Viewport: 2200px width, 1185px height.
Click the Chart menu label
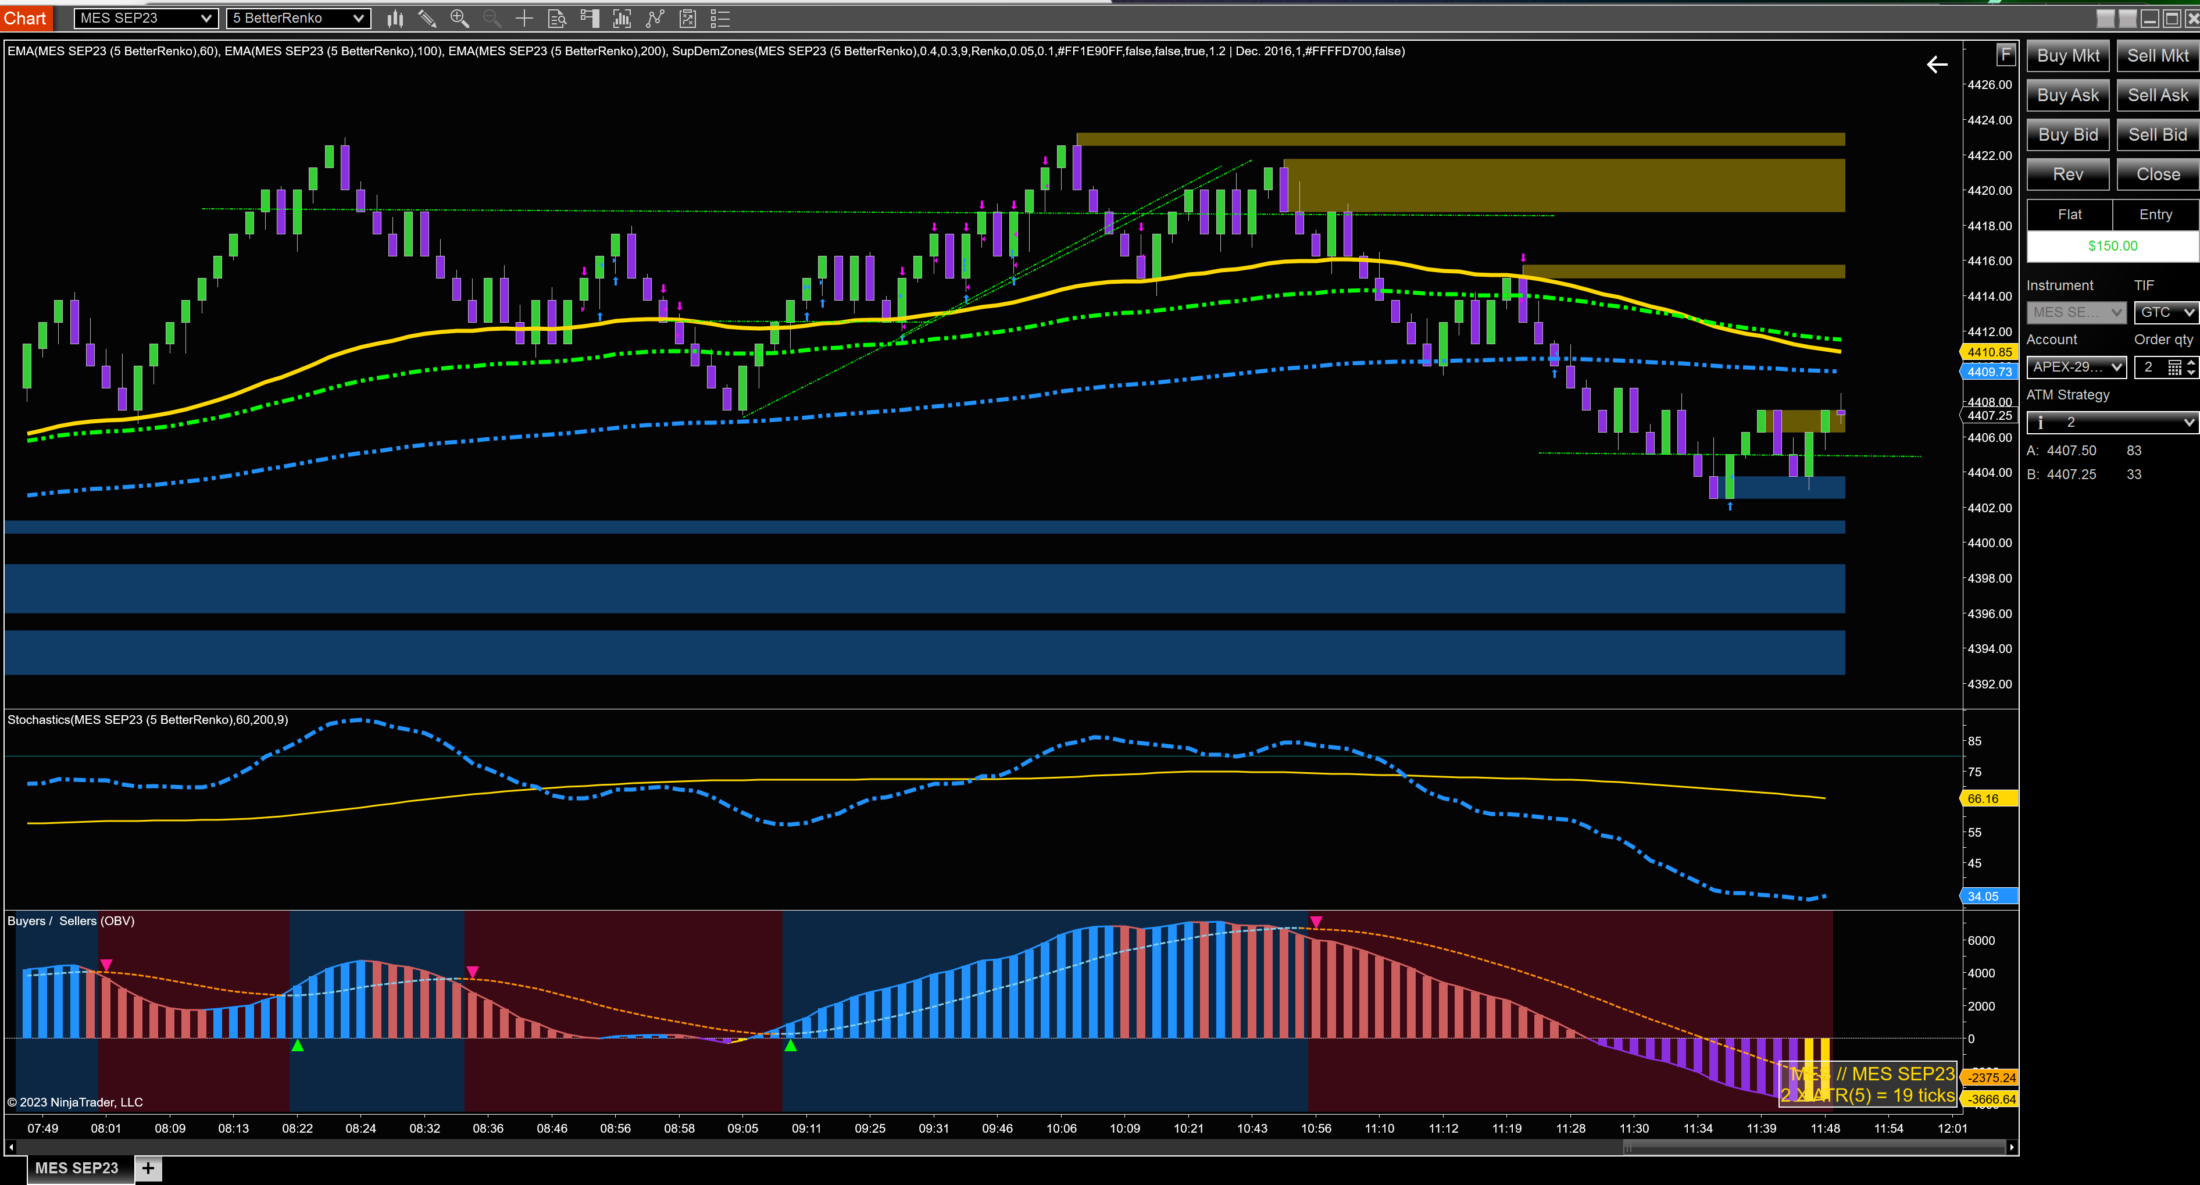click(26, 18)
